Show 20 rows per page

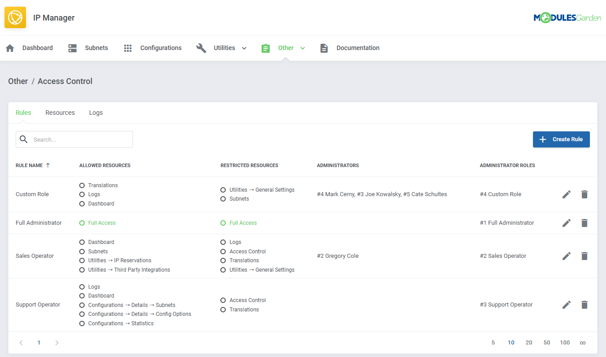pyautogui.click(x=529, y=343)
